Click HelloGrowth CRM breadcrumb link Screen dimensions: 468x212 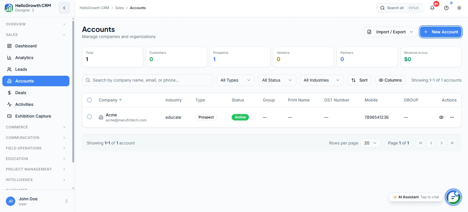94,8
